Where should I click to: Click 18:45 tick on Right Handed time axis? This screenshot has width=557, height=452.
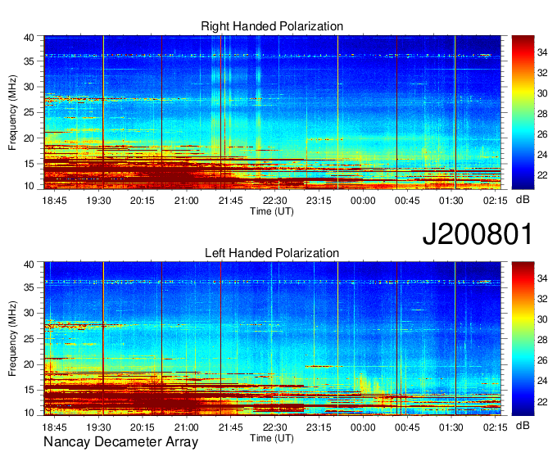(54, 201)
